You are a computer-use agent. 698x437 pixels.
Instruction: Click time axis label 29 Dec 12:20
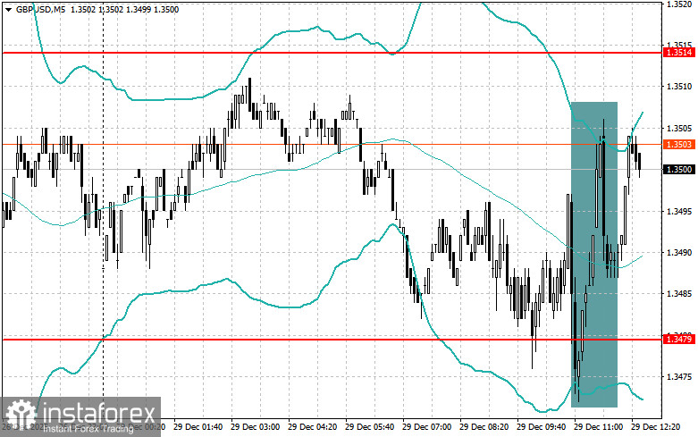click(656, 427)
